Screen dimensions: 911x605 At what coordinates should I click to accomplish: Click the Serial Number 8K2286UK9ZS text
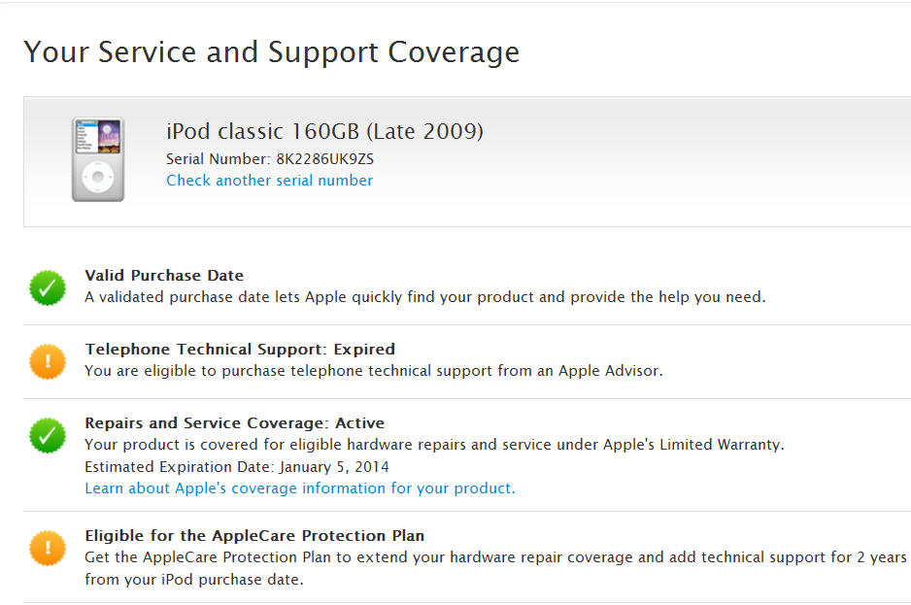(x=269, y=158)
